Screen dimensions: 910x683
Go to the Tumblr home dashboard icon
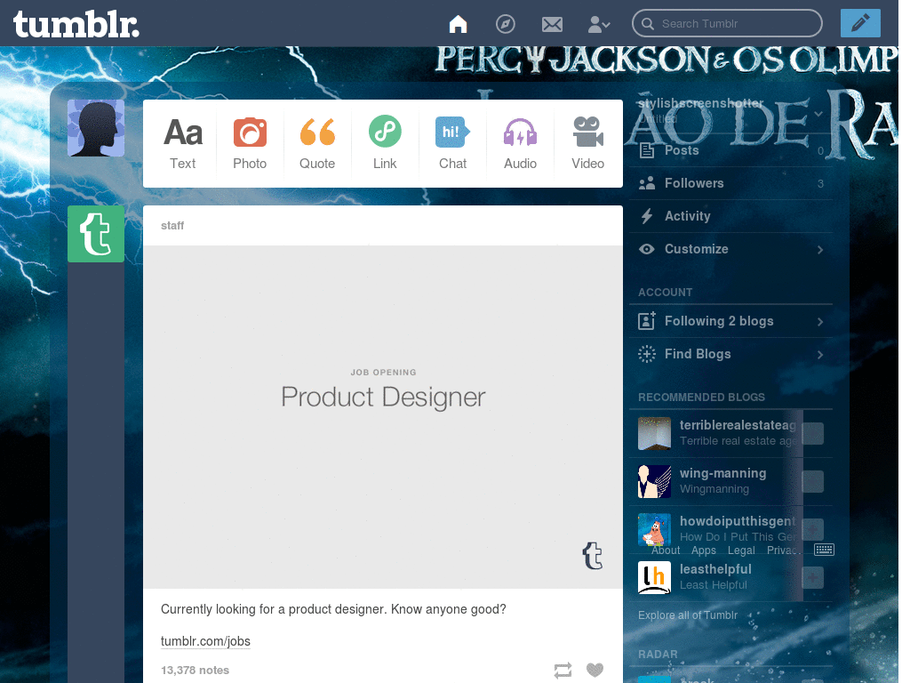[x=458, y=24]
